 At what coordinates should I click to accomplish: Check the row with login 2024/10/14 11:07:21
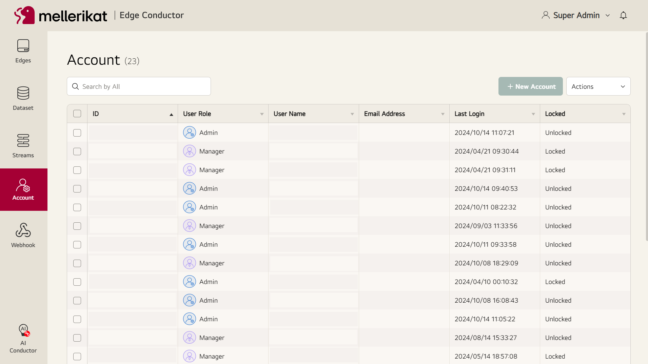(77, 133)
